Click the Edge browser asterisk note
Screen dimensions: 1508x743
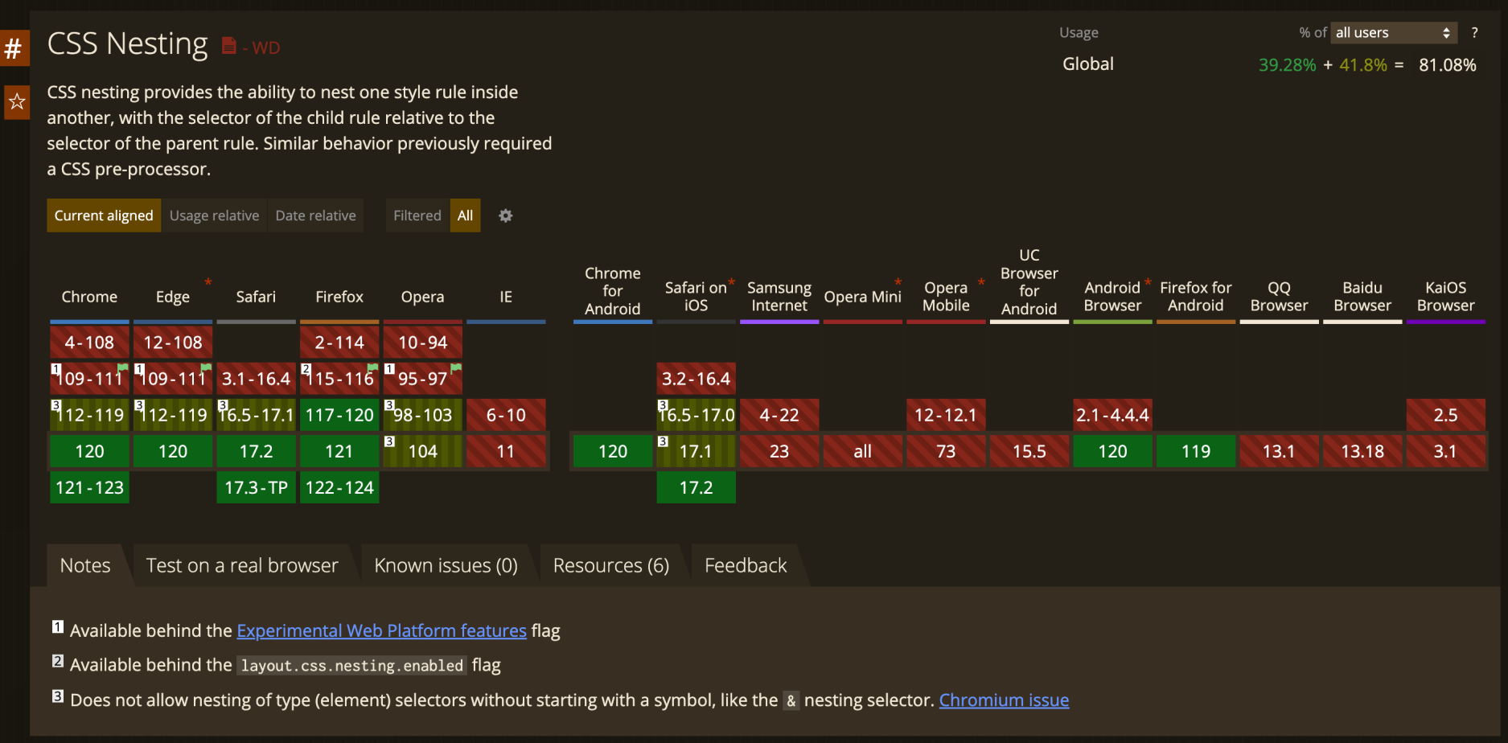[x=208, y=281]
